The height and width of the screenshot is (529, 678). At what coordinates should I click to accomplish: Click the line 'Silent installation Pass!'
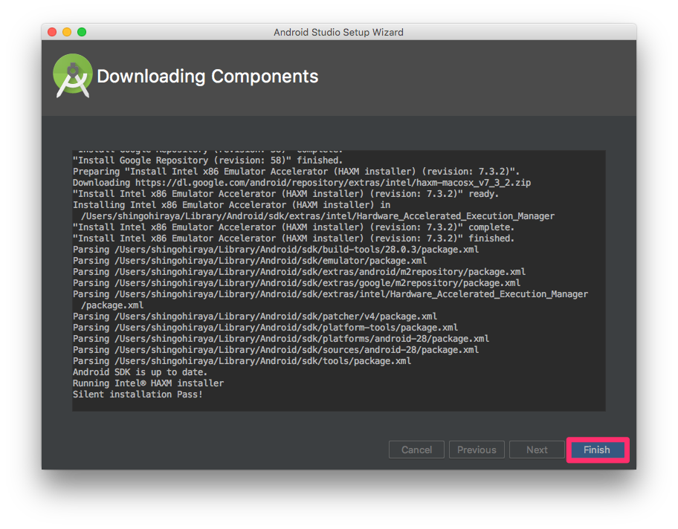click(x=138, y=395)
